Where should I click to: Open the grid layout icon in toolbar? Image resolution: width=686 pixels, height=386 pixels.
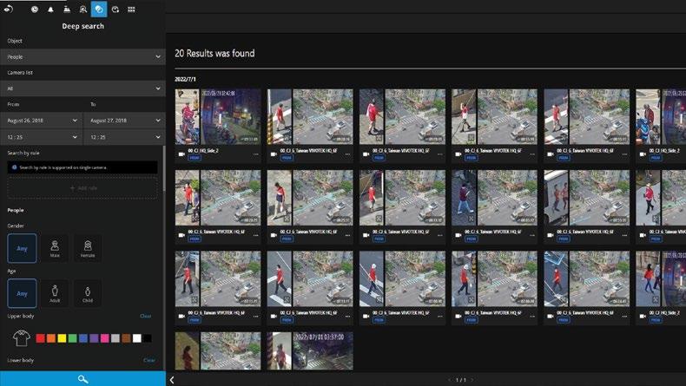131,10
